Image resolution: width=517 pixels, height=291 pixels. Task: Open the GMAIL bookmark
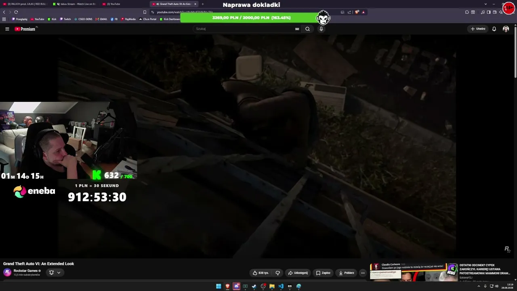[x=101, y=19]
